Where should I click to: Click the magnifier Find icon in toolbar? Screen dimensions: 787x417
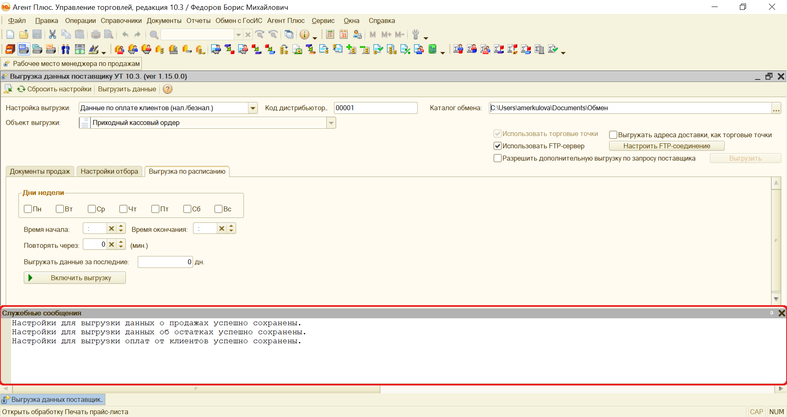tap(154, 35)
